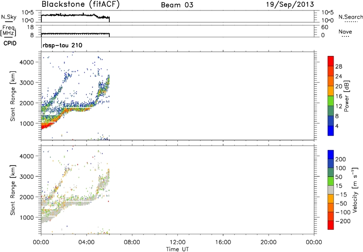Click the '200' velocity colorbar value
Screen dimensions: 363x252
click(x=341, y=159)
